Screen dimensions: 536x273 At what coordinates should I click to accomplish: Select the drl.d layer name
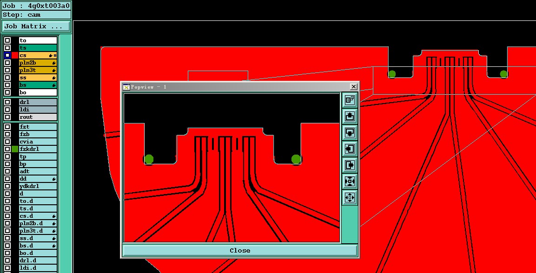point(38,261)
